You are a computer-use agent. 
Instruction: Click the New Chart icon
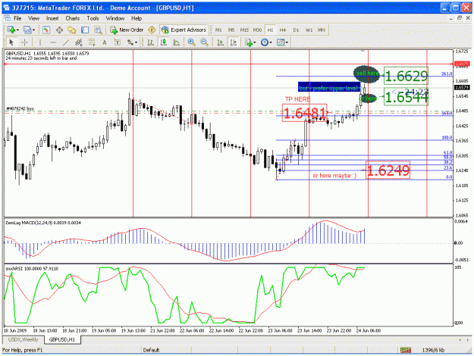click(x=11, y=30)
